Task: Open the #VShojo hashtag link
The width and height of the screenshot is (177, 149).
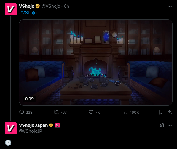Action: [28, 13]
